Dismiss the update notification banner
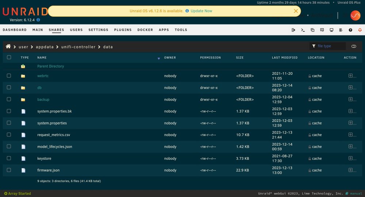 point(296,11)
